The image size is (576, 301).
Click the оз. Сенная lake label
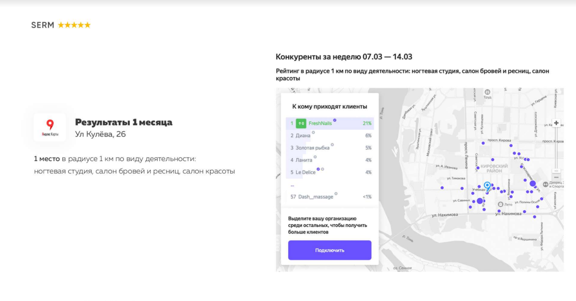click(402, 268)
